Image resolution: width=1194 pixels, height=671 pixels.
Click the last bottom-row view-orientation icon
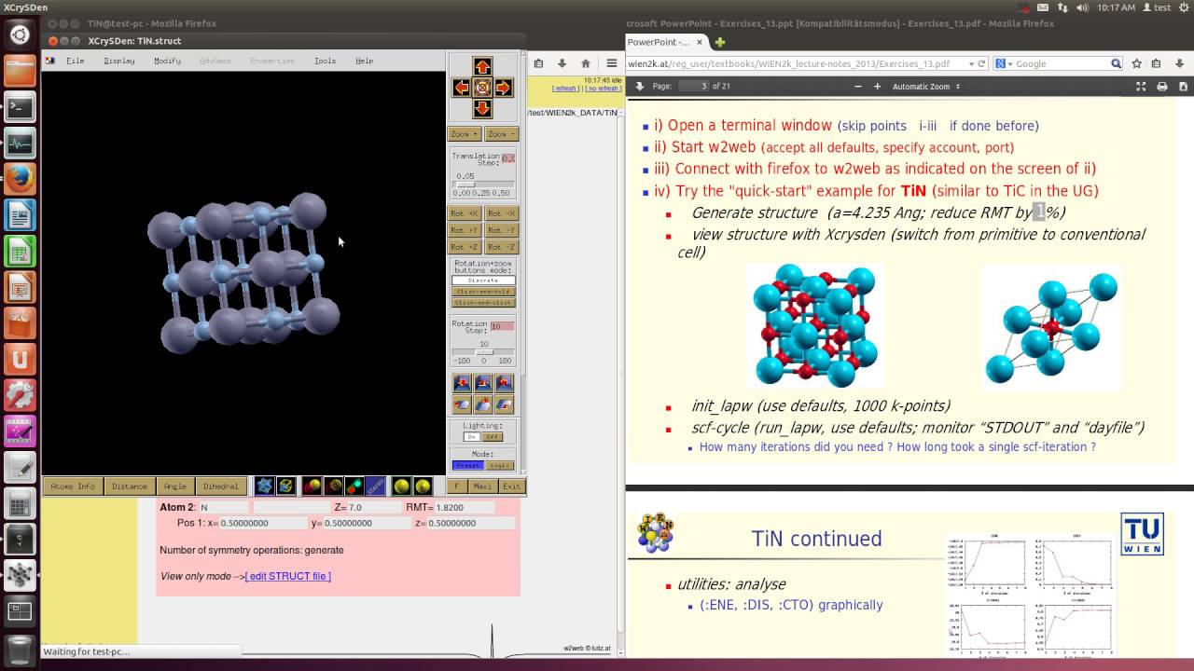pos(505,404)
